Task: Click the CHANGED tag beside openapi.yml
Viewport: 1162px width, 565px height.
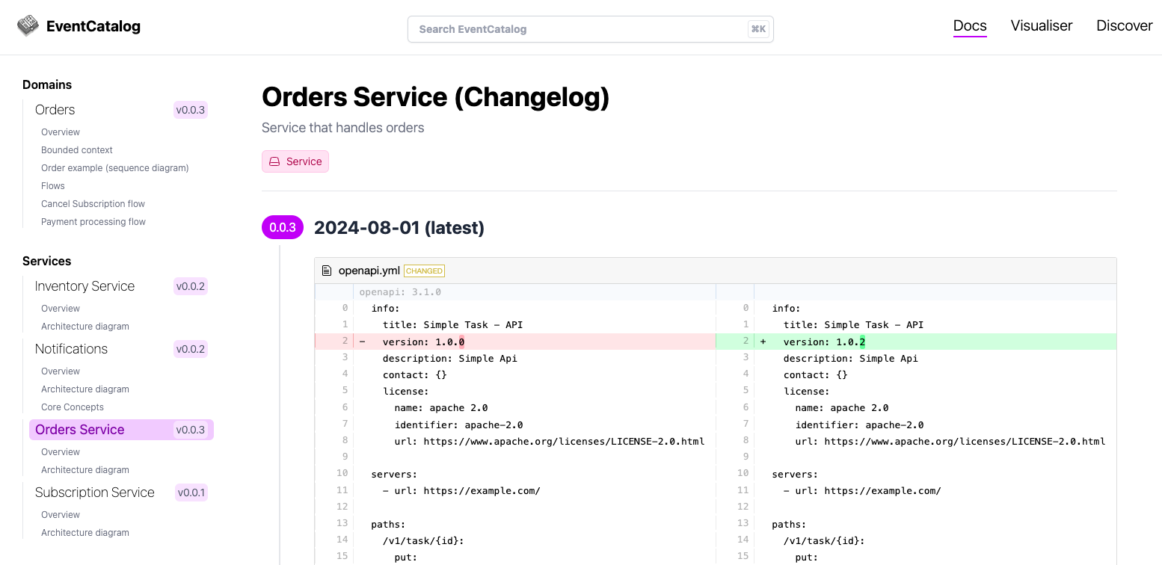Action: 424,271
